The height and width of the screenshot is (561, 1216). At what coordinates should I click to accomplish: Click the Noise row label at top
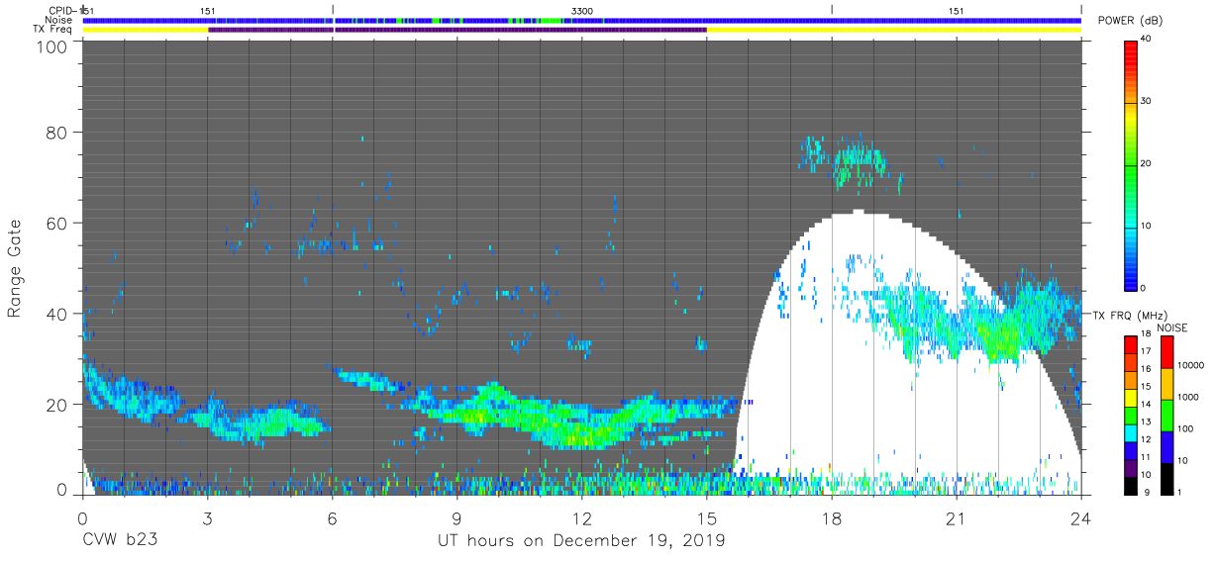tap(58, 20)
